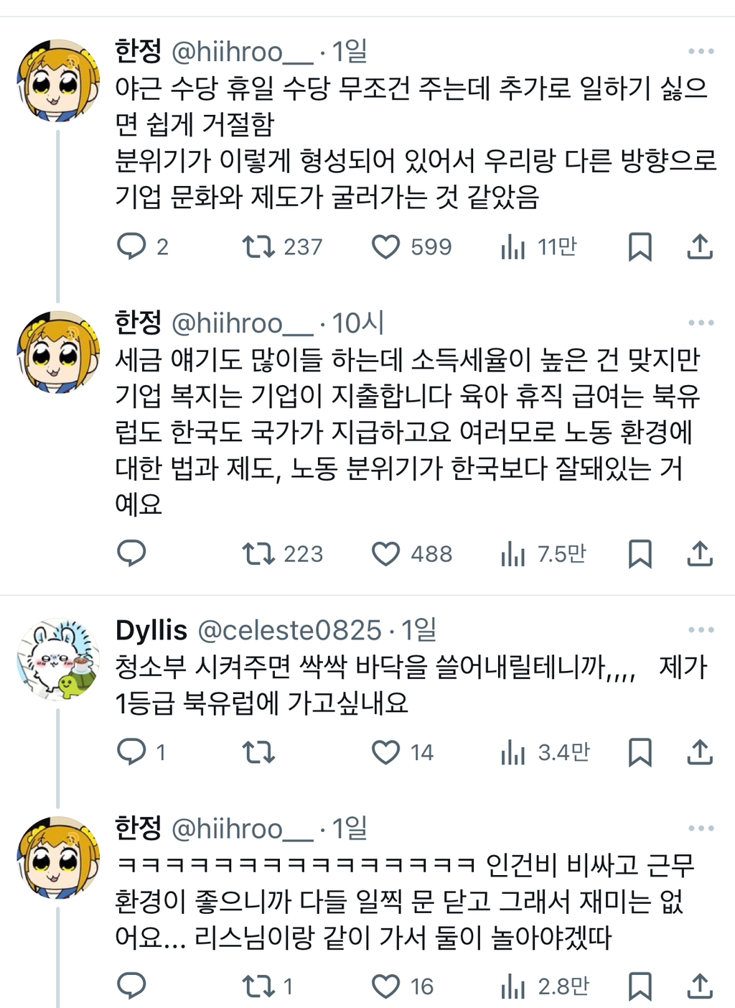Open more options on Dyllis tweet

click(701, 630)
